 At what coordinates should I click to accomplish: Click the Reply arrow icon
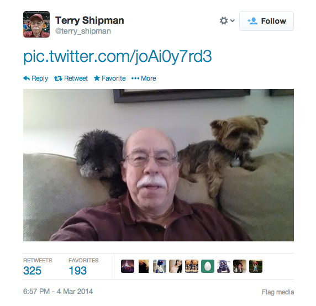(27, 78)
